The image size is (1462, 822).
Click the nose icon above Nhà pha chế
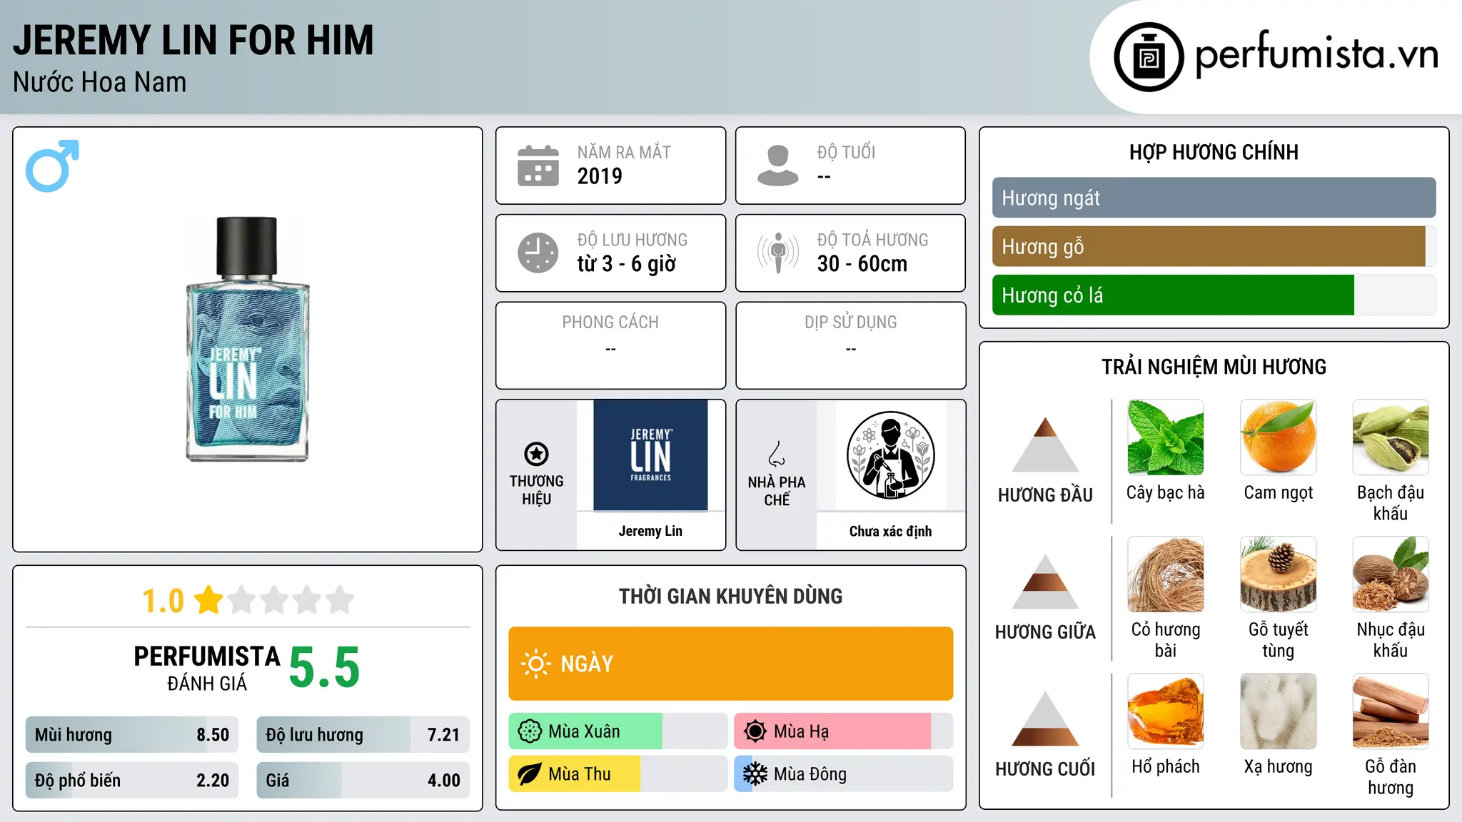[777, 454]
